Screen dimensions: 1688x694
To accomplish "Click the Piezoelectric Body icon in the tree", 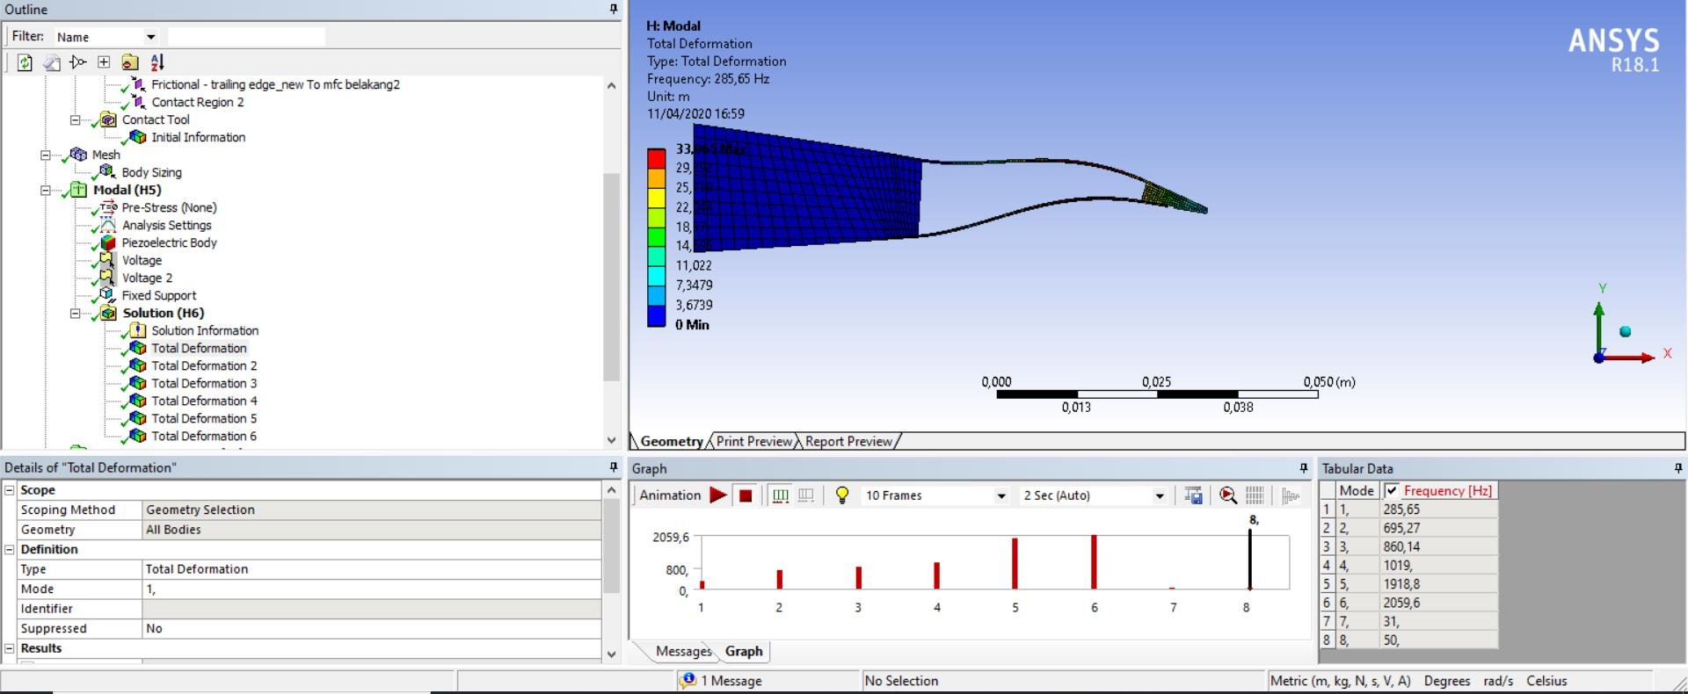I will [x=107, y=242].
